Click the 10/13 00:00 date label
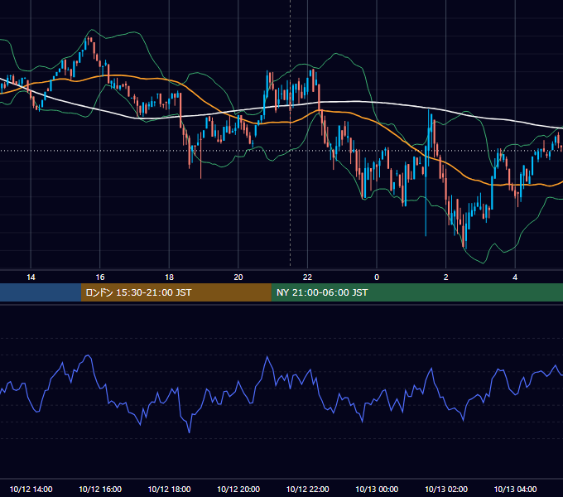This screenshot has width=563, height=497. tap(377, 489)
